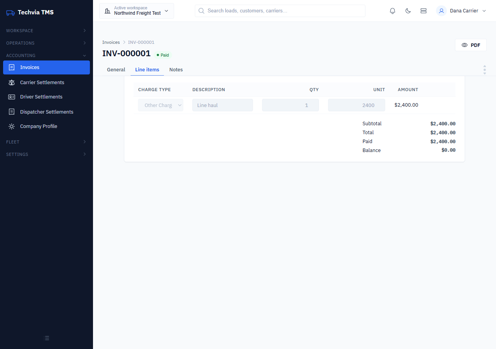
Task: Click INV-000001 breadcrumb text
Action: click(x=141, y=42)
